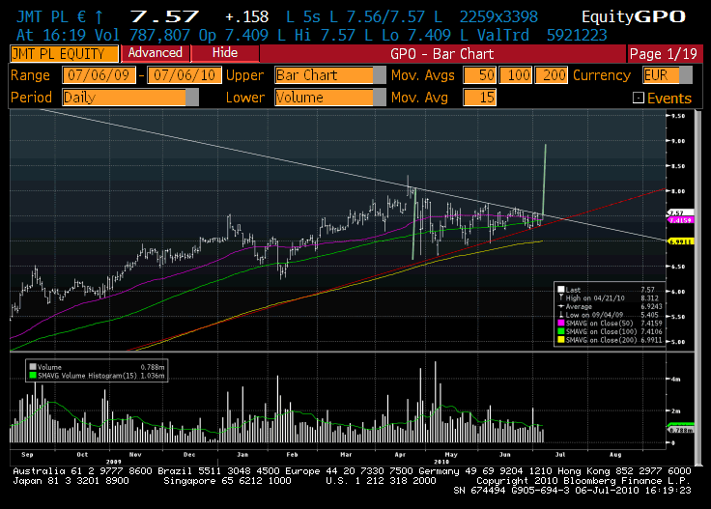This screenshot has height=509, width=711.
Task: Click the green SMAVG (100) legend swatch
Action: click(561, 332)
